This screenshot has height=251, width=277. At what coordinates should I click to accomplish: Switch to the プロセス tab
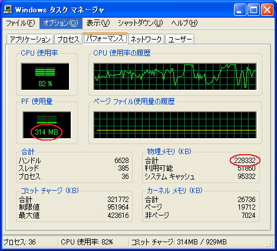pyautogui.click(x=68, y=39)
